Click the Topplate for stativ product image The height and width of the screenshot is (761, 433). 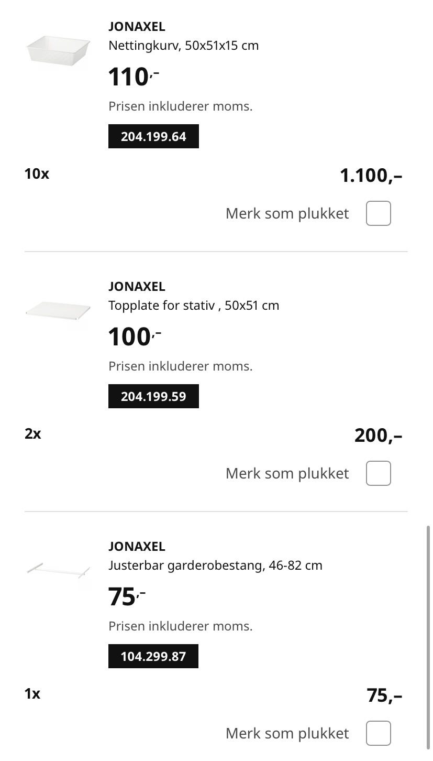(58, 310)
